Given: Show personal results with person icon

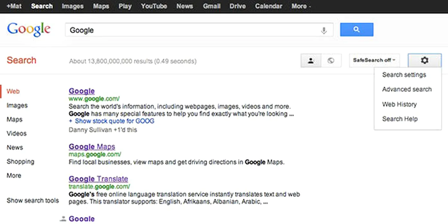Looking at the screenshot, I should pos(311,60).
